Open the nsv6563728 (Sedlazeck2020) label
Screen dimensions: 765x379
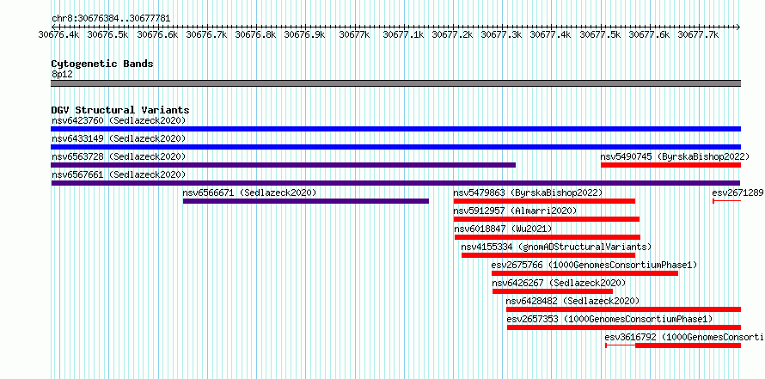click(x=119, y=156)
